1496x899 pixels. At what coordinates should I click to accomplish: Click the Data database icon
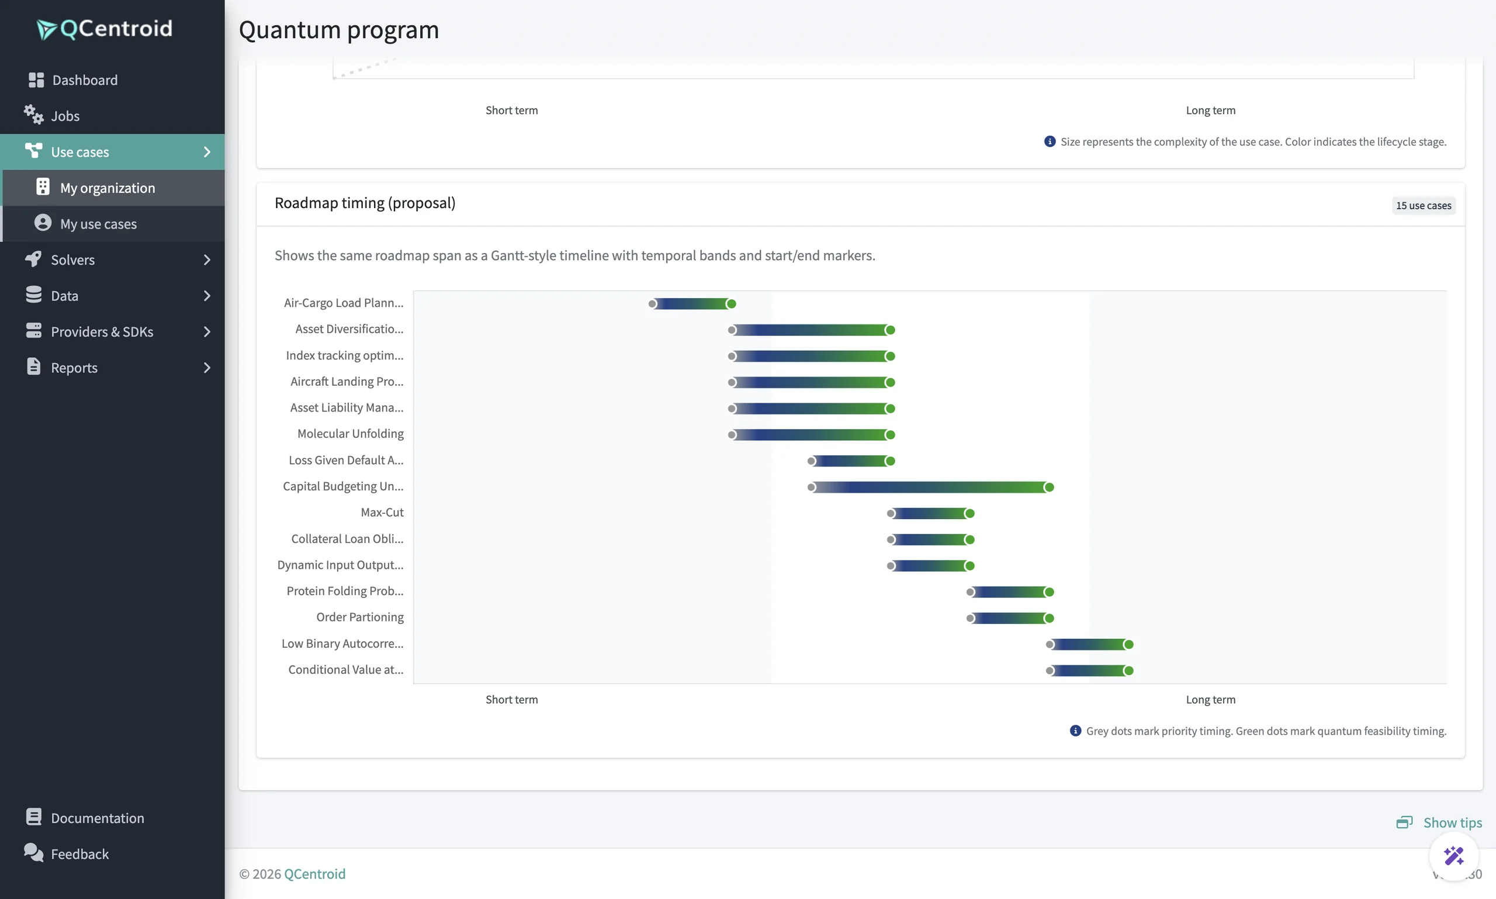click(34, 295)
